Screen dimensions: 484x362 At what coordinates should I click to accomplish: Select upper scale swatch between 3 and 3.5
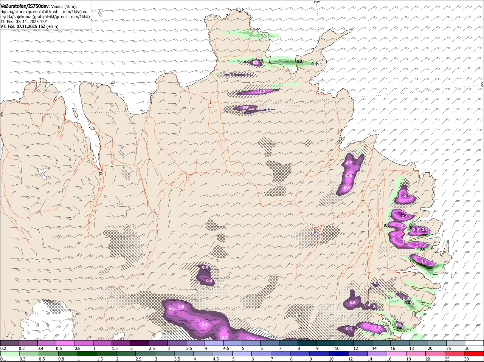point(177,343)
